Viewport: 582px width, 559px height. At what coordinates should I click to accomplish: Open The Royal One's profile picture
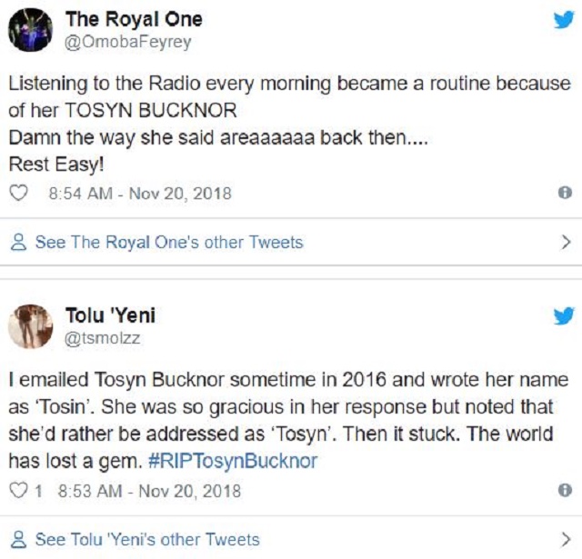tap(30, 30)
